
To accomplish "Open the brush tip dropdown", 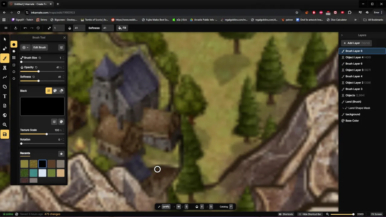I will pos(25,47).
